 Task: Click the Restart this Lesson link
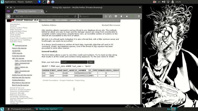[x=111, y=25]
